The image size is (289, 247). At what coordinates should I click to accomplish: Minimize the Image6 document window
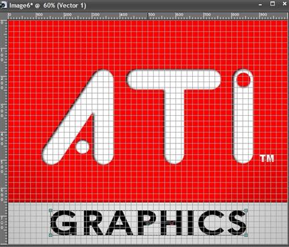tap(260, 5)
